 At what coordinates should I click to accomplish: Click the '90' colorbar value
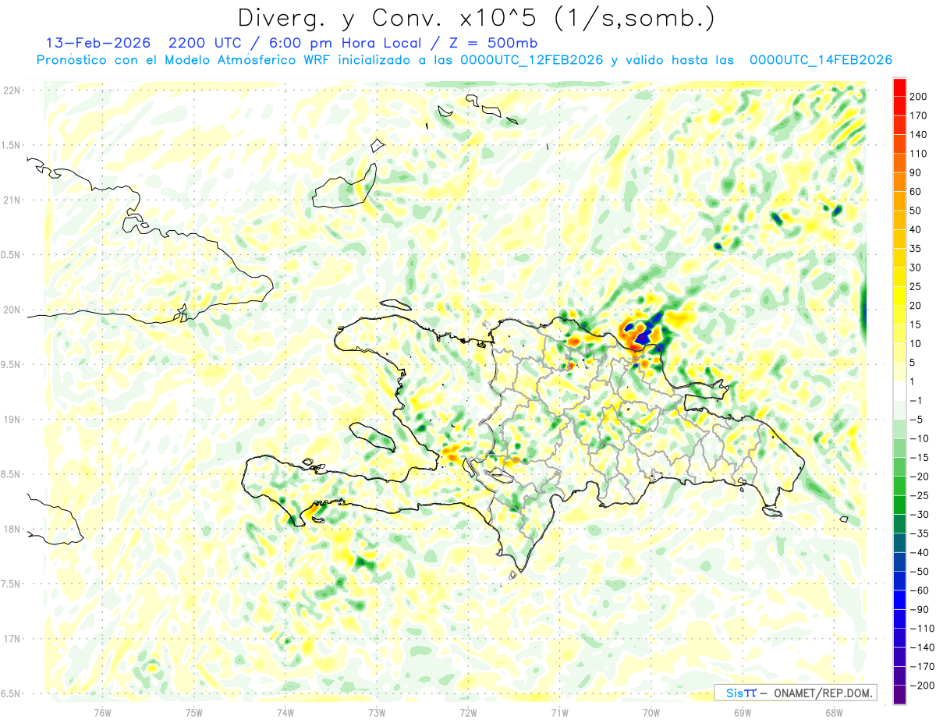coord(916,173)
